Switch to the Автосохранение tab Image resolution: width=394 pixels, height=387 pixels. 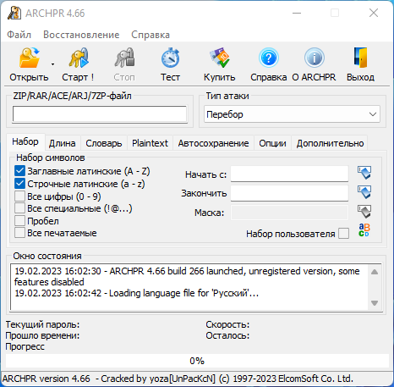click(x=213, y=143)
